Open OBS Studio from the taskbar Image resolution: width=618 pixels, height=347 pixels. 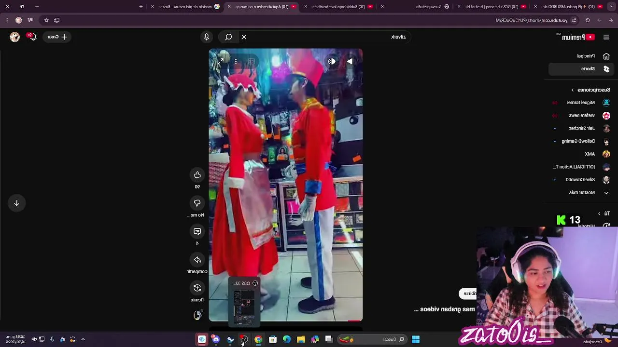tap(244, 340)
